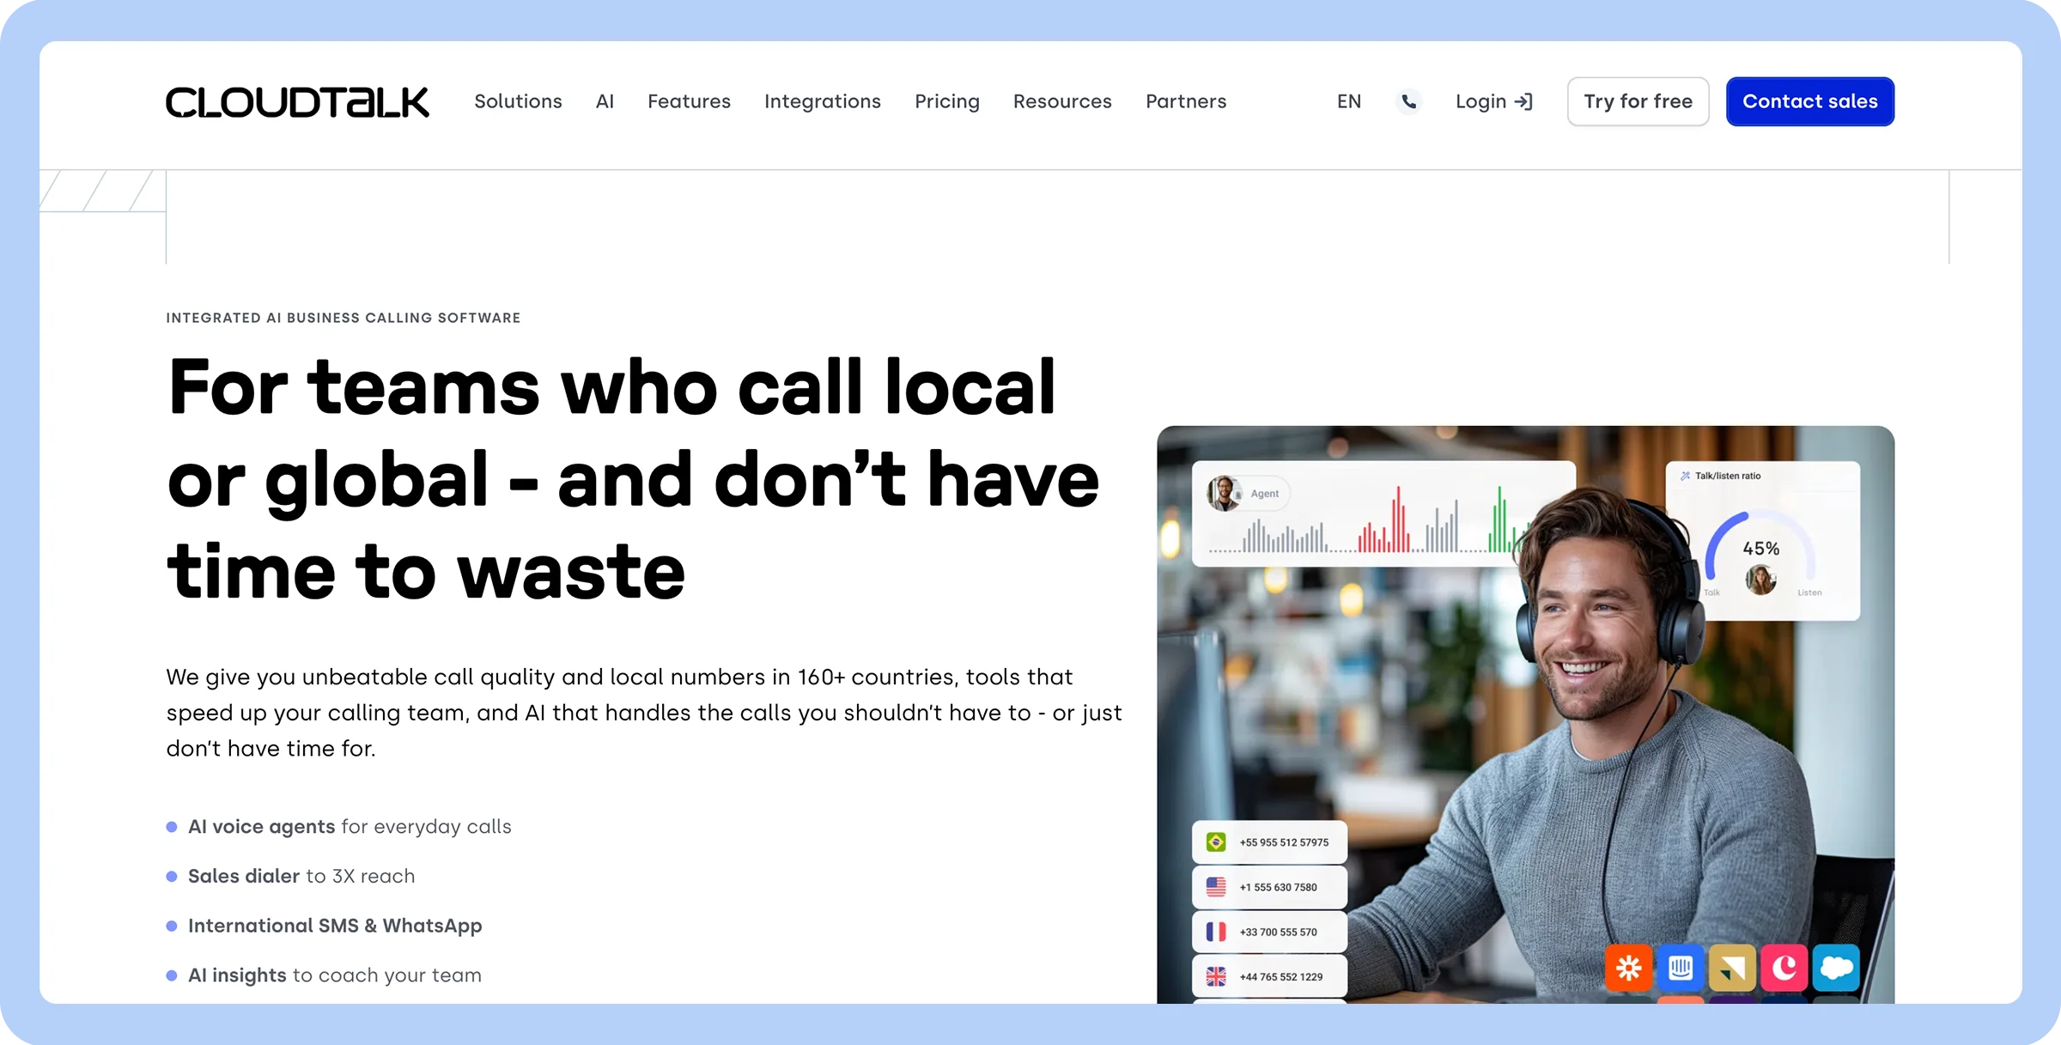The height and width of the screenshot is (1045, 2061).
Task: Click avatar inside Talk/listen ratio gauge
Action: (x=1760, y=580)
